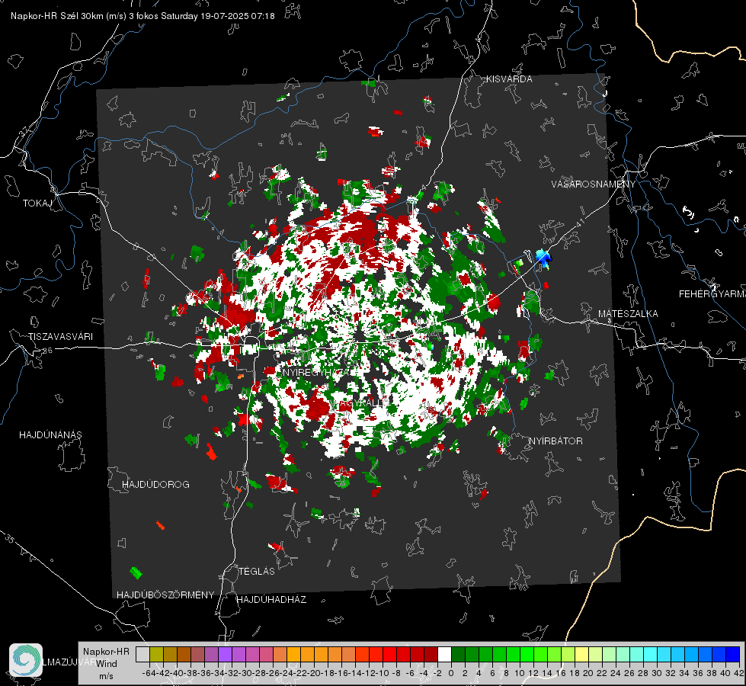Click the white zero-velocity legend swatch

[x=444, y=655]
